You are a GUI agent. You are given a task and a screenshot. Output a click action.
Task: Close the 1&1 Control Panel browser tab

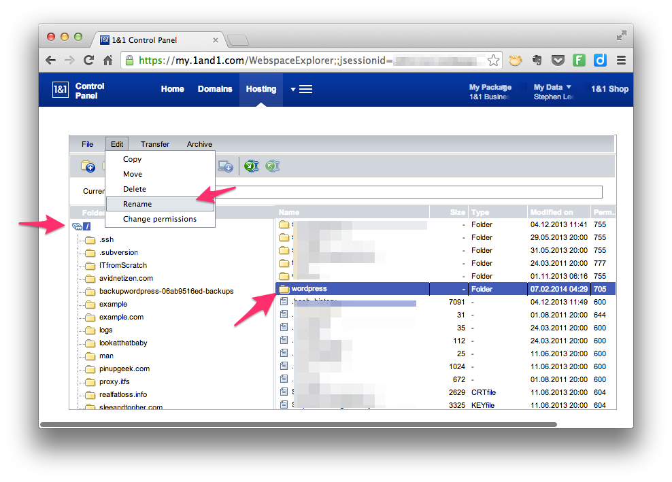(216, 40)
